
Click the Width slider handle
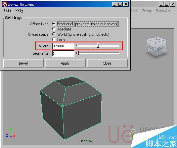click(x=98, y=46)
